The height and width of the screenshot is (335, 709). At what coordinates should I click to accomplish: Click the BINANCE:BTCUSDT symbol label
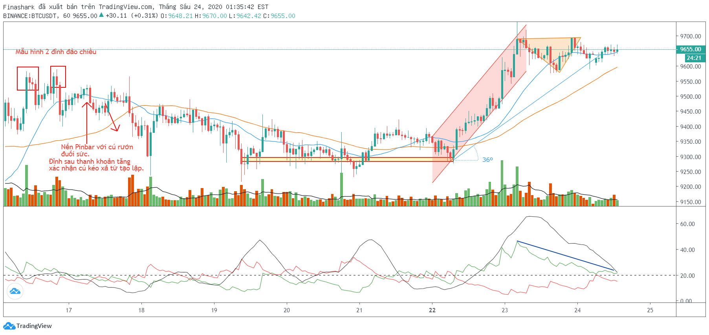(30, 16)
